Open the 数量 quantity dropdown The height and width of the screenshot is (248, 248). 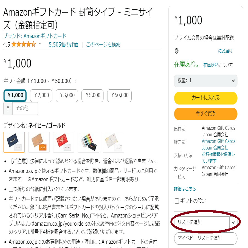pos(205,81)
